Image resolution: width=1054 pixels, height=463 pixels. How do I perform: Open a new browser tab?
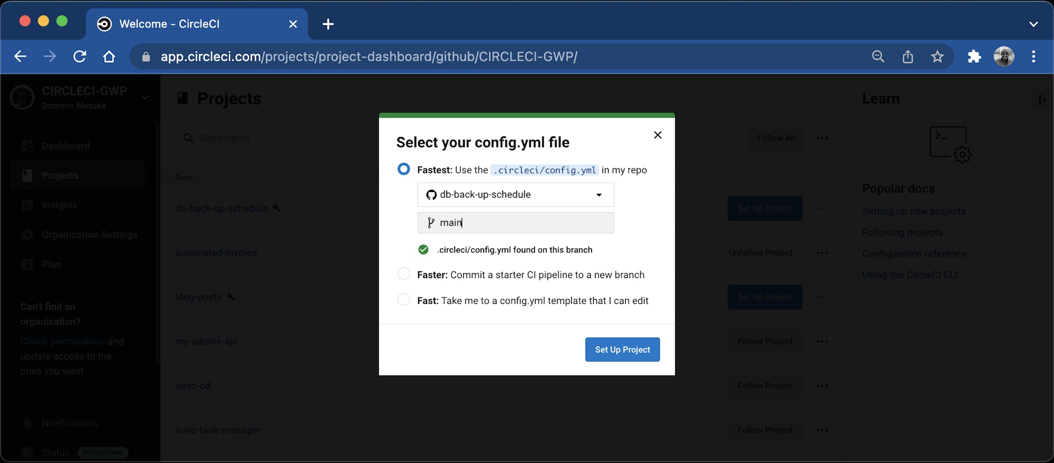328,24
